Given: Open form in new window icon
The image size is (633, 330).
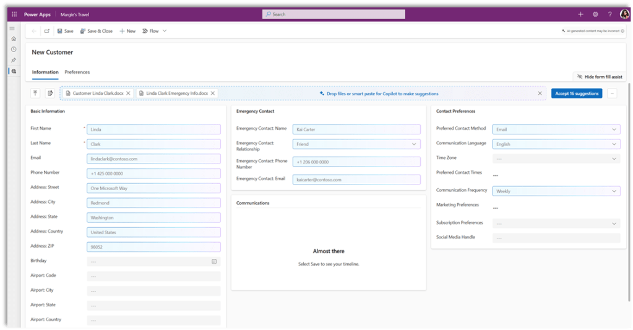Looking at the screenshot, I should tap(47, 31).
